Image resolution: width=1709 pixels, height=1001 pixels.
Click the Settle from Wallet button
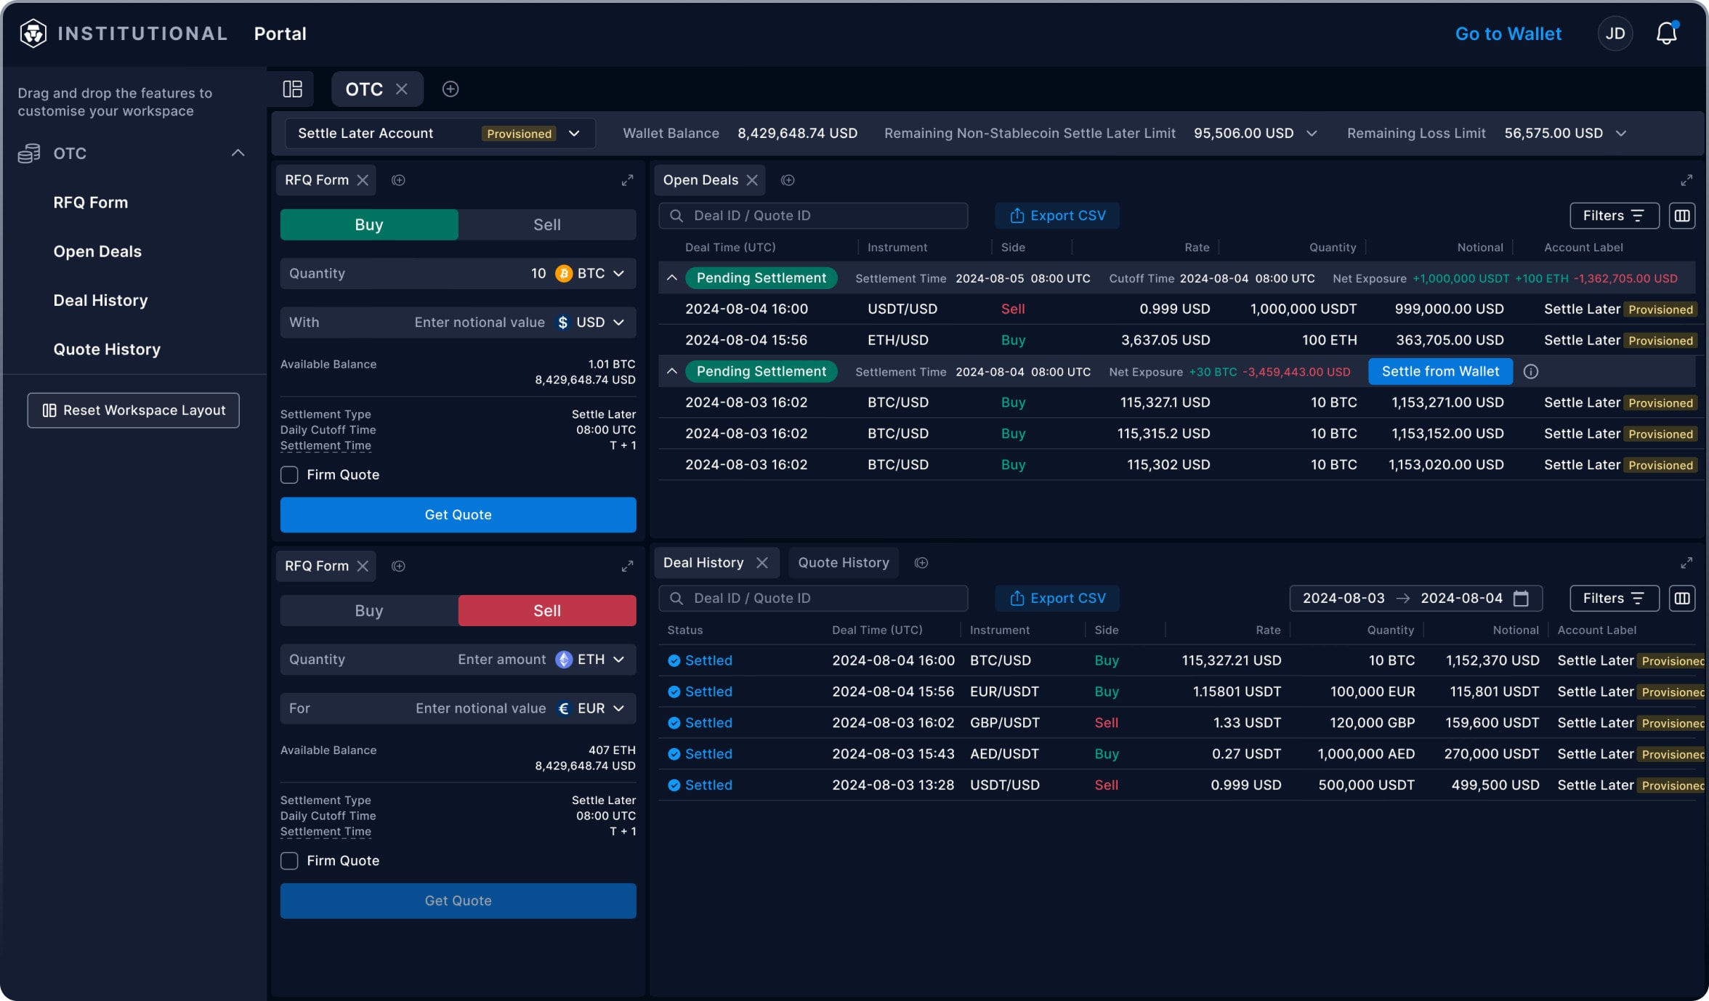point(1439,371)
